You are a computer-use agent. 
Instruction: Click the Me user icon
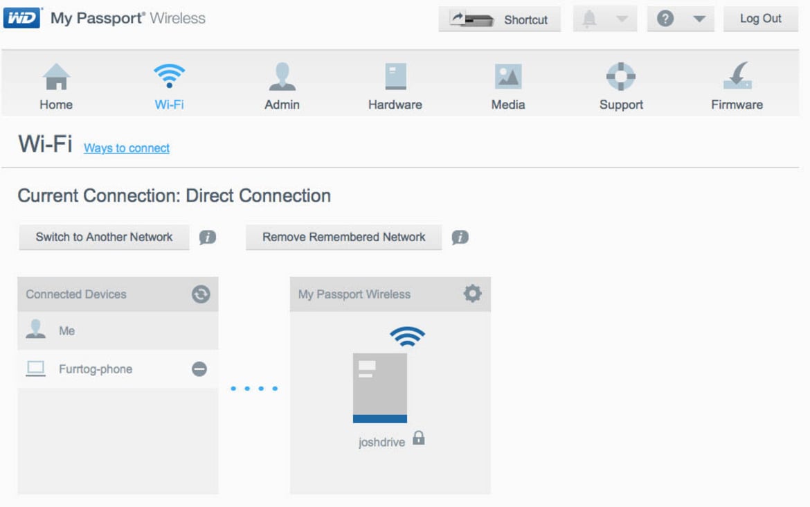[x=35, y=329]
